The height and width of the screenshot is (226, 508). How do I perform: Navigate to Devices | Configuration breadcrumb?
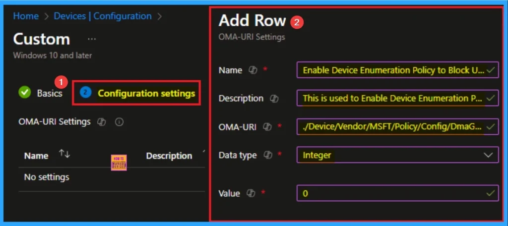click(x=103, y=16)
